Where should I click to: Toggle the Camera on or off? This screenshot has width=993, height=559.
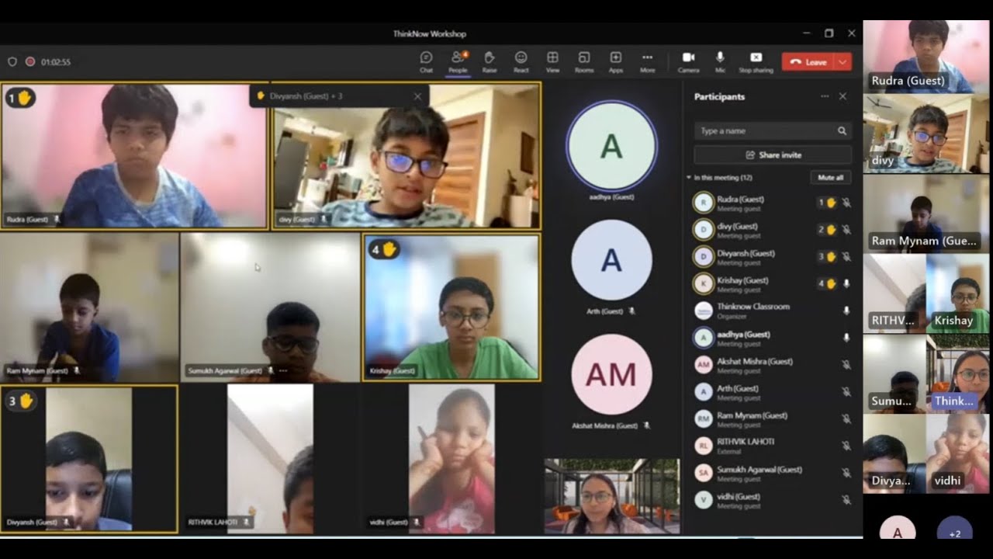[688, 61]
